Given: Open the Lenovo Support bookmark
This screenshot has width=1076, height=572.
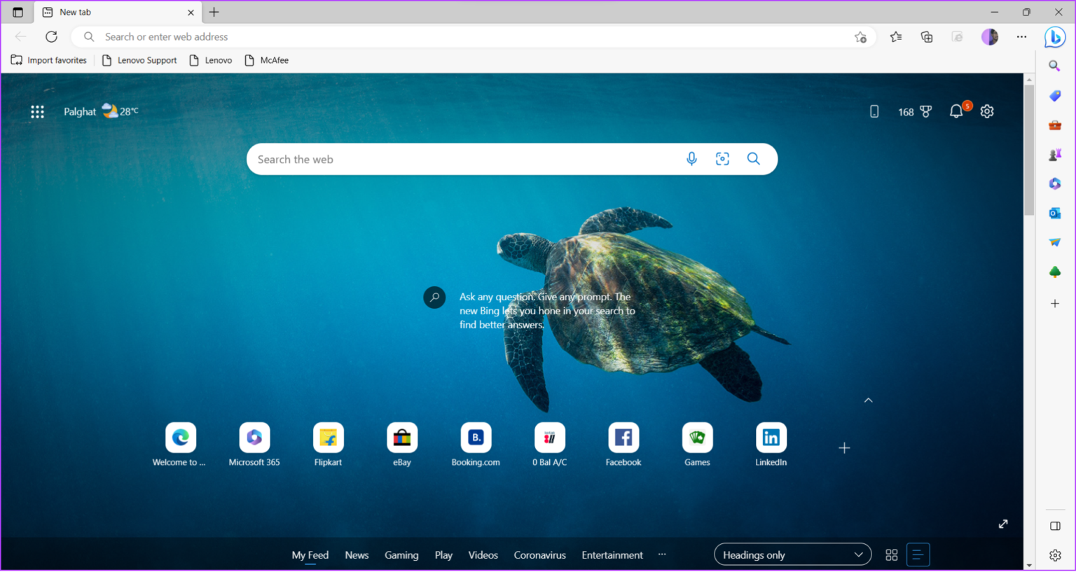Looking at the screenshot, I should click(x=139, y=60).
